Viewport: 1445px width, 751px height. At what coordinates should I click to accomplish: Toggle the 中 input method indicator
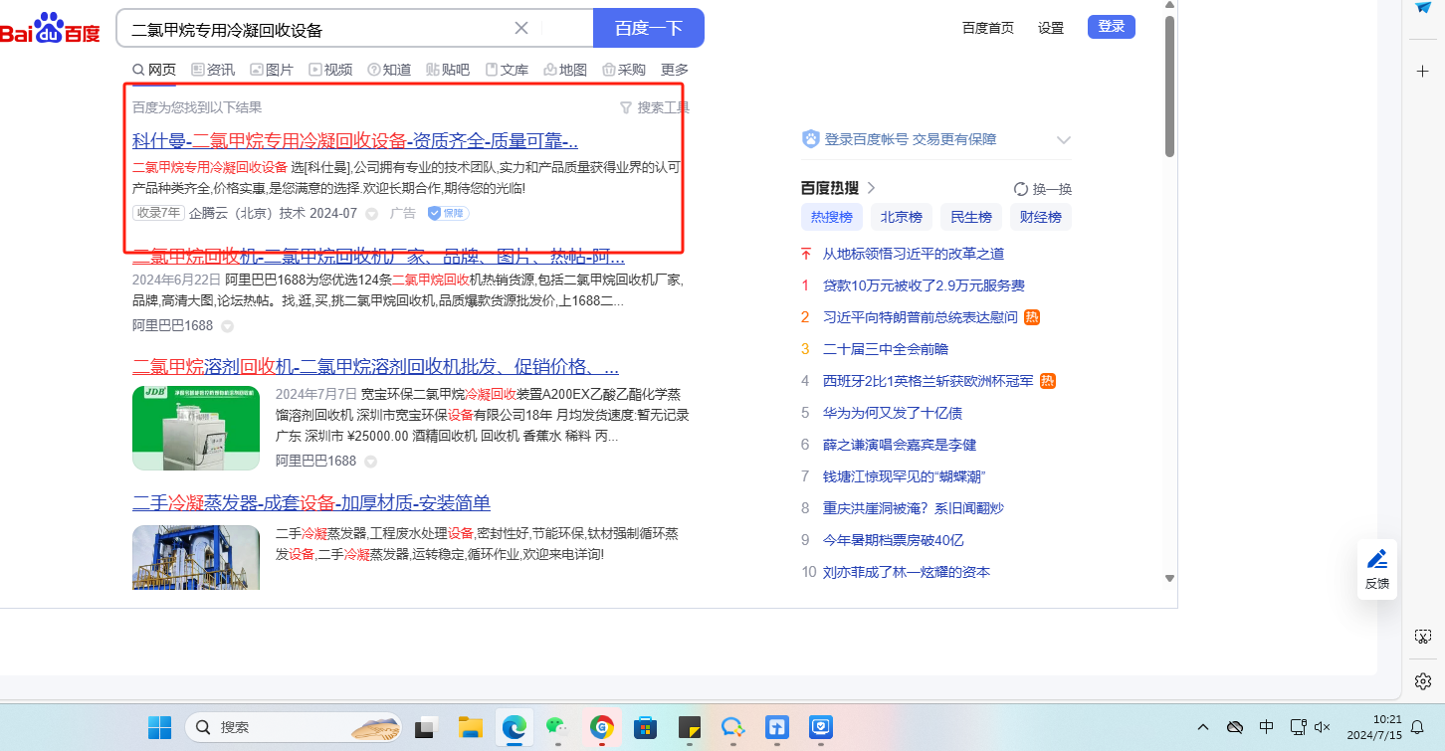point(1266,727)
